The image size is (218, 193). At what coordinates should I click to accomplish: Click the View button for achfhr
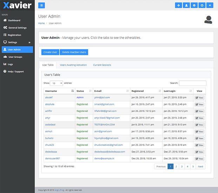pos(199,111)
